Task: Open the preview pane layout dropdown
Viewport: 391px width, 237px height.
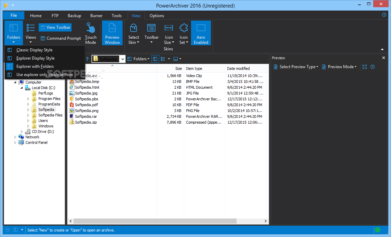Action: [177, 59]
